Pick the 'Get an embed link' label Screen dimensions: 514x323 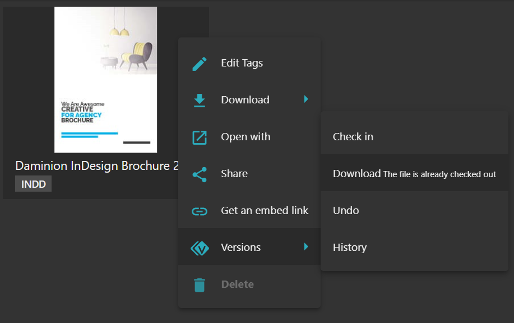[x=265, y=211]
